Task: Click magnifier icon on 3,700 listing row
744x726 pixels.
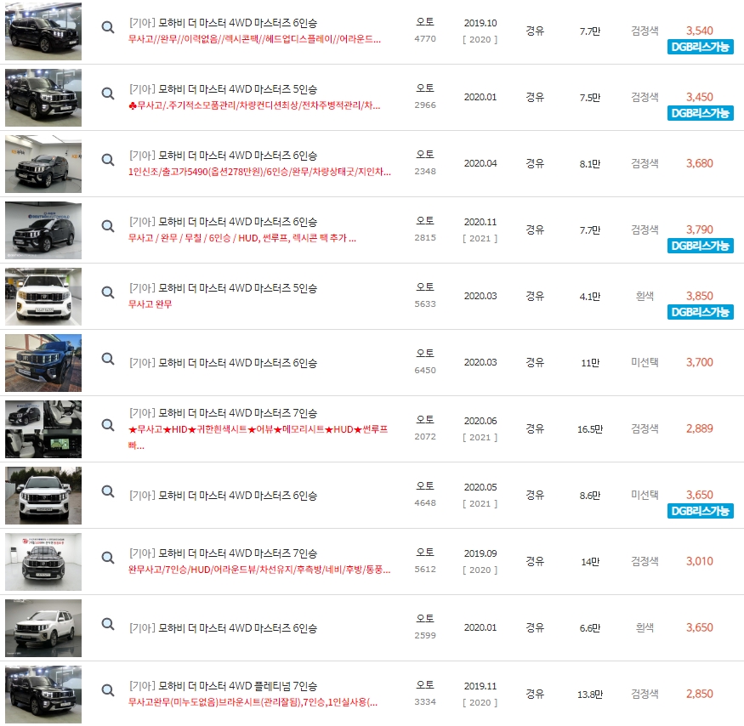Action: (x=108, y=359)
